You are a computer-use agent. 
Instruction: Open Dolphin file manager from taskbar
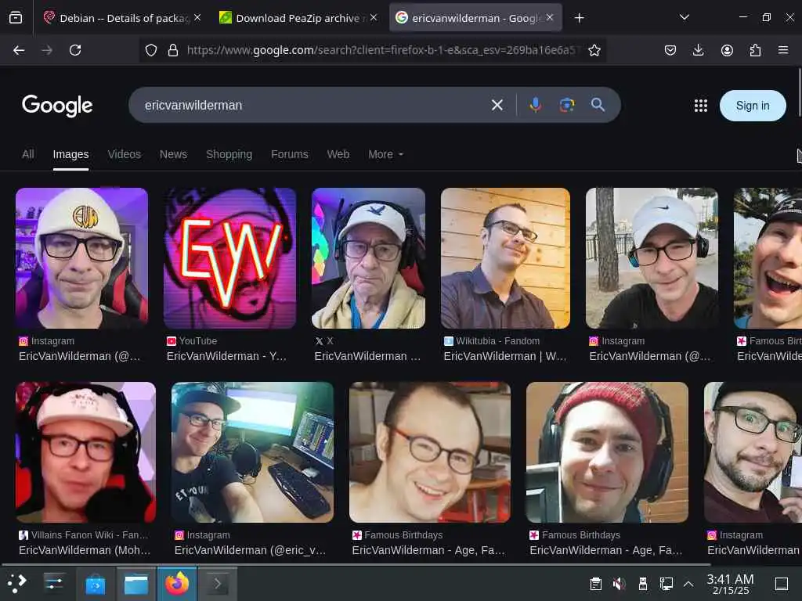click(x=136, y=584)
